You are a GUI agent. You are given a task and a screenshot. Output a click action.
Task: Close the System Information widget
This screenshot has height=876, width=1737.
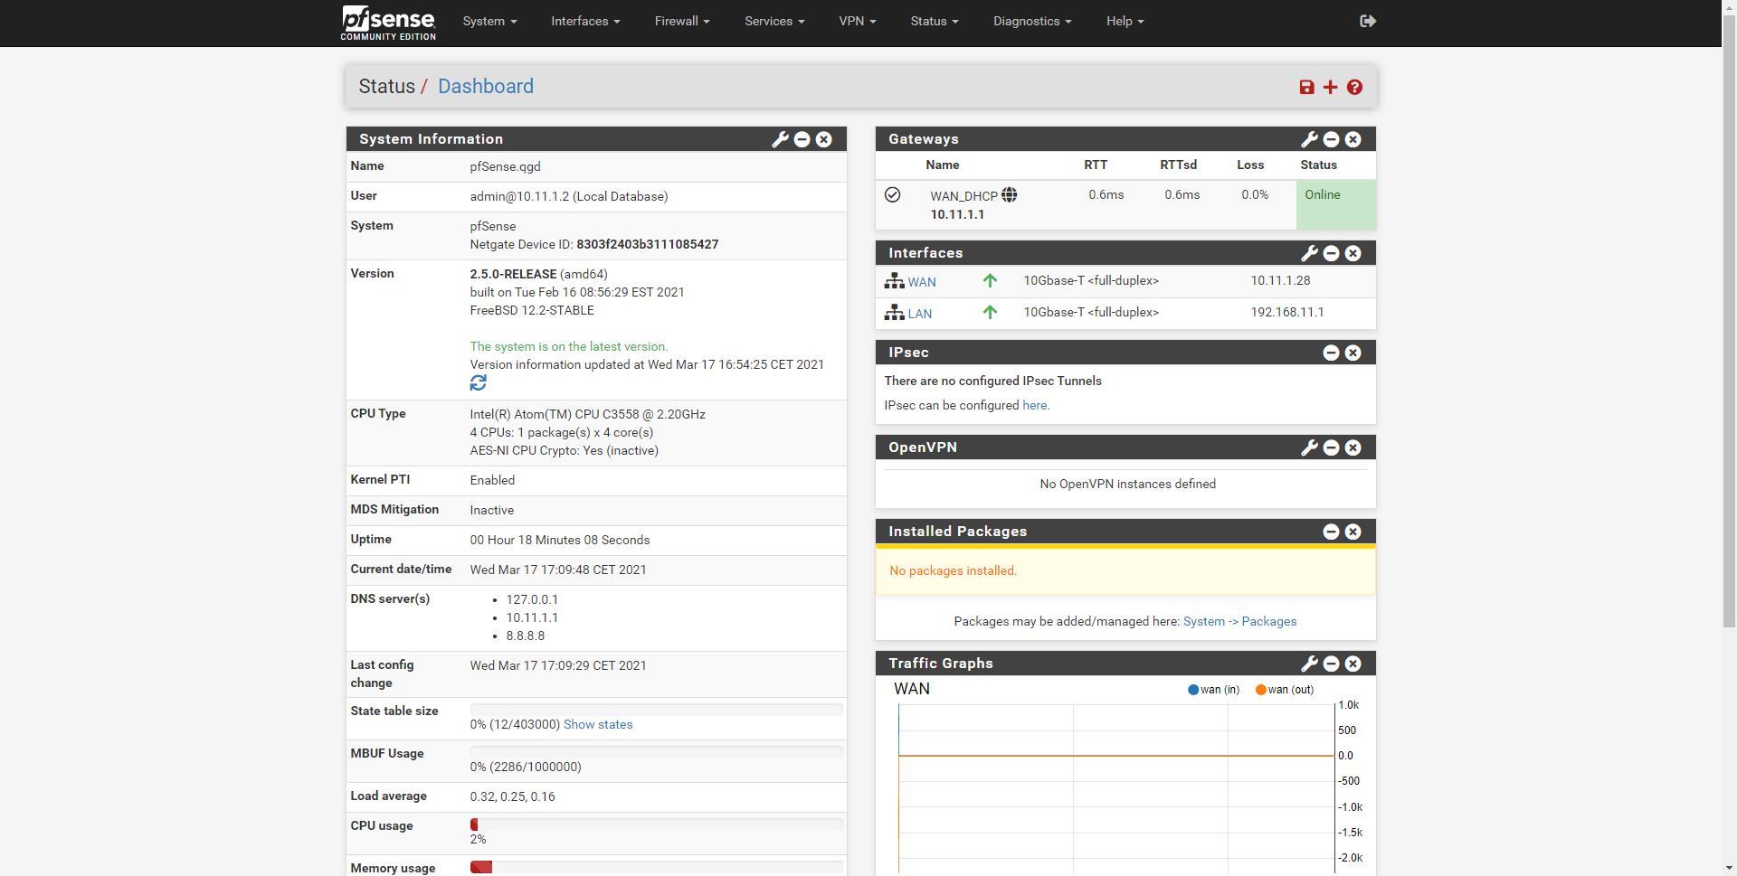[x=824, y=139]
